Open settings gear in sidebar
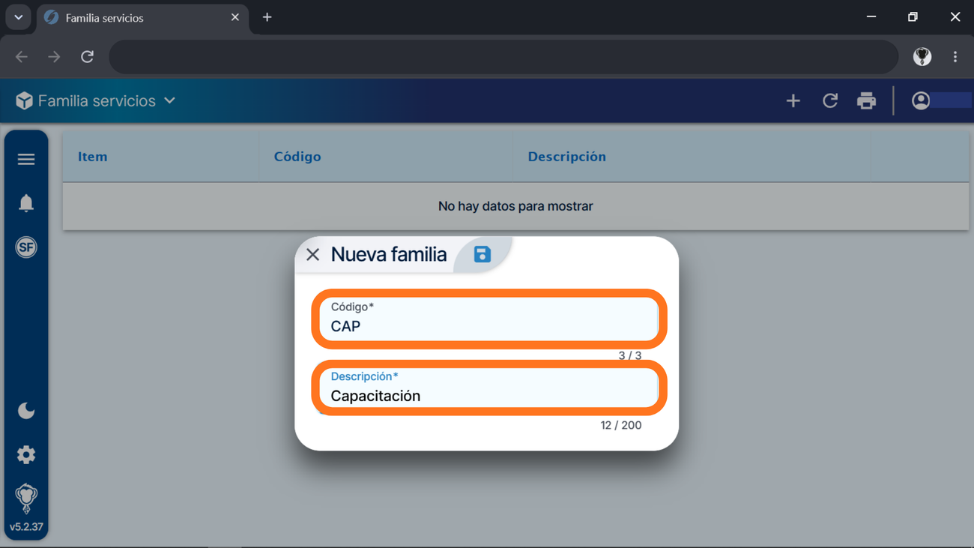974x548 pixels. [26, 455]
